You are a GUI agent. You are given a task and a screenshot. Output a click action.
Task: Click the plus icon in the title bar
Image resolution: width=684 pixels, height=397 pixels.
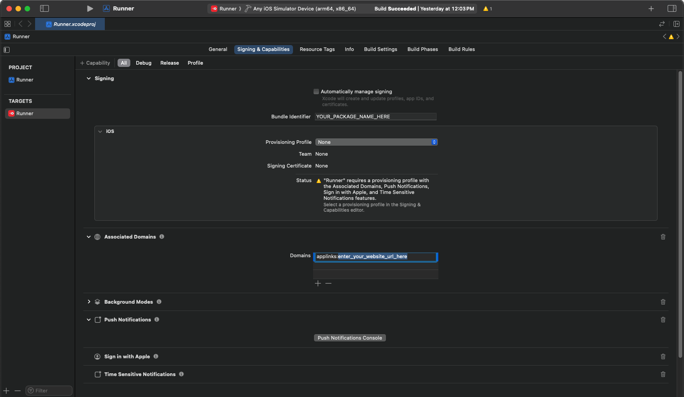651,9
